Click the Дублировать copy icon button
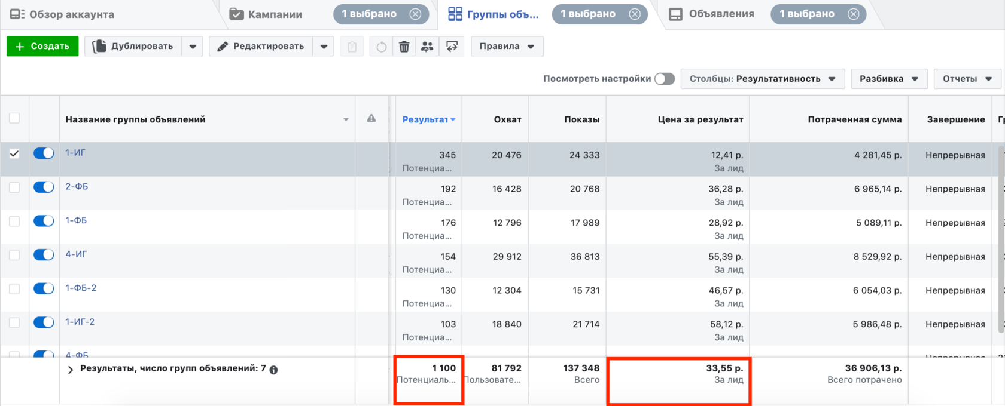This screenshot has width=1005, height=406. (x=133, y=47)
